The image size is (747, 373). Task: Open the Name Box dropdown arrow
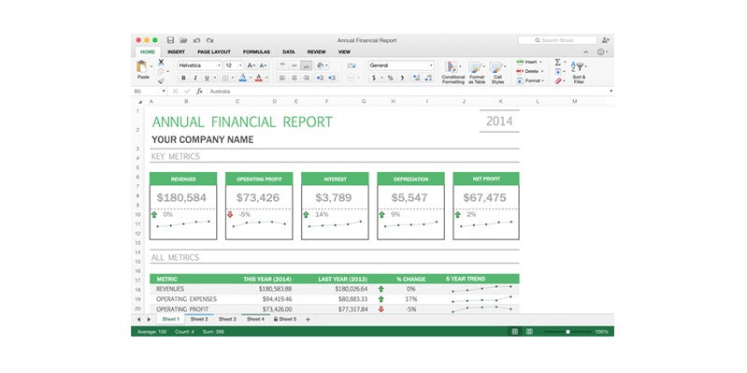[x=164, y=91]
